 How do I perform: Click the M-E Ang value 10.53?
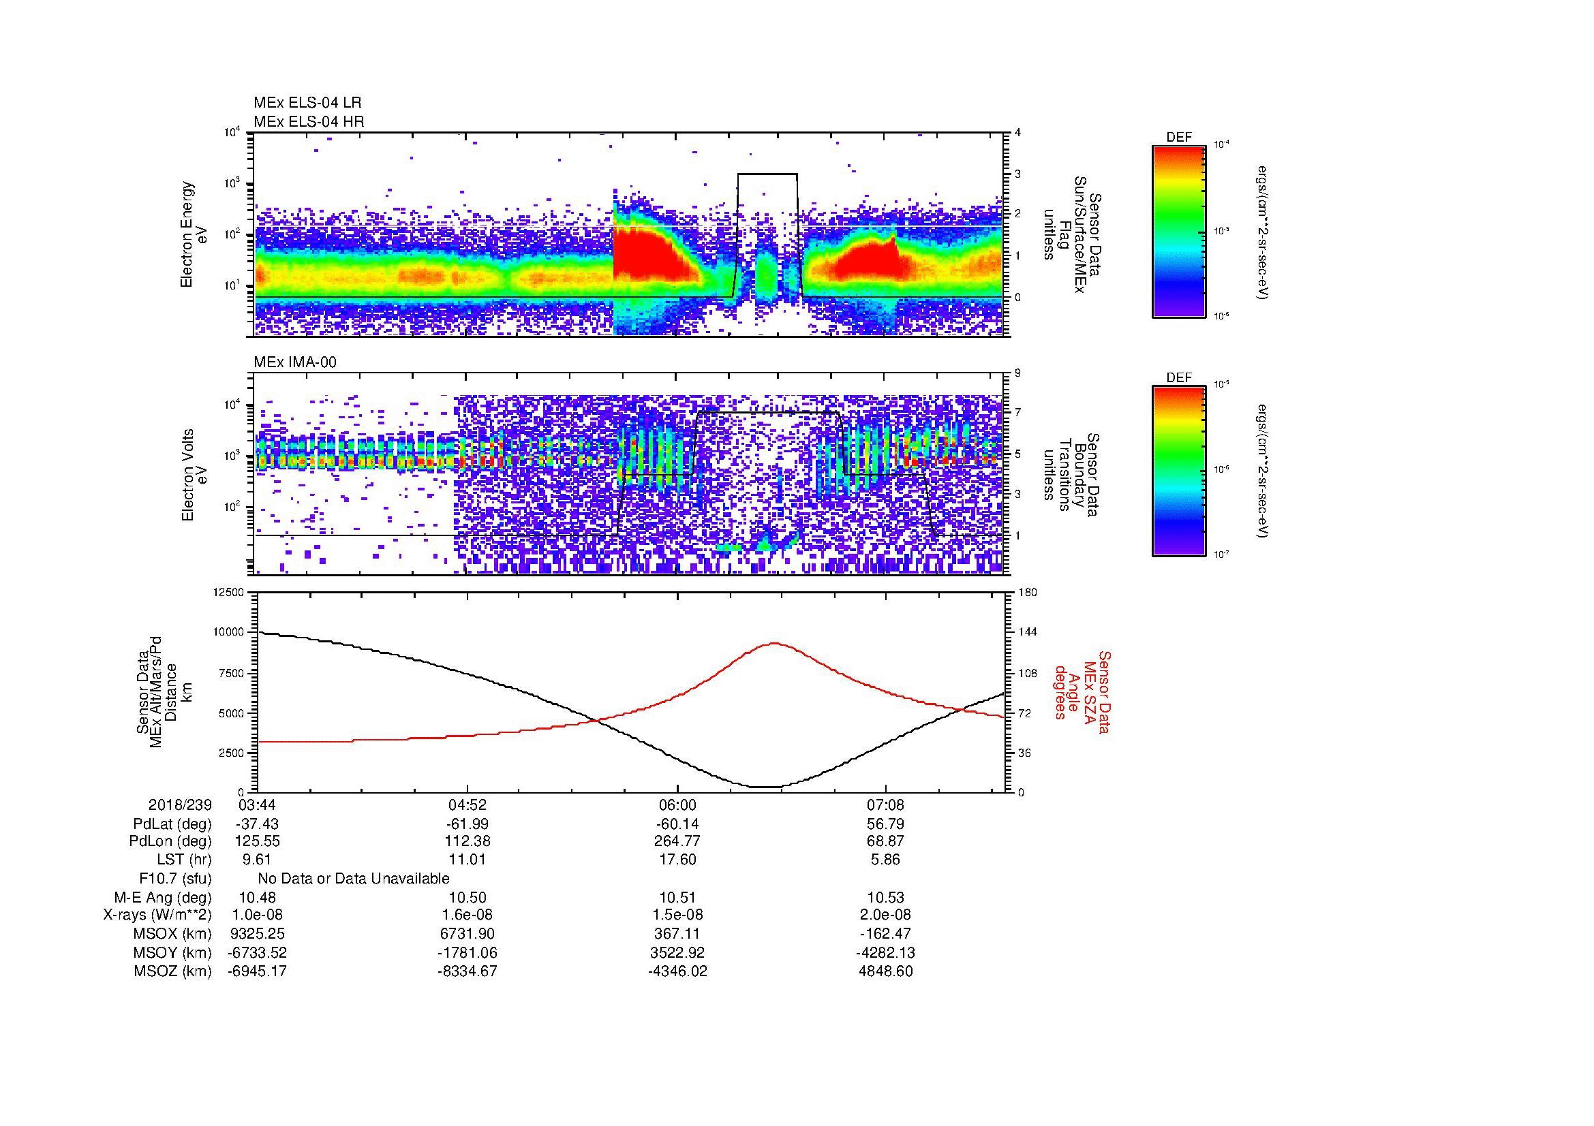pos(886,898)
